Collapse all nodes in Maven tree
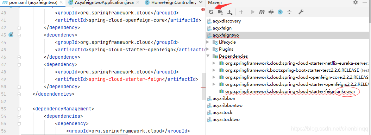Viewport: 371px width, 135px height. coord(289,12)
